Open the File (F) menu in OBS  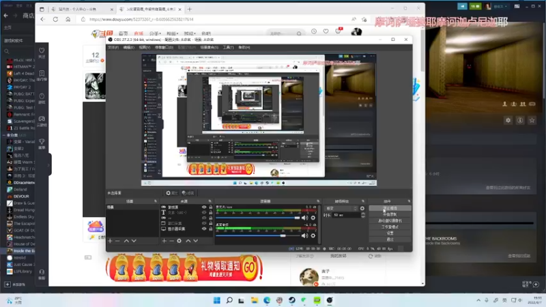pyautogui.click(x=113, y=47)
